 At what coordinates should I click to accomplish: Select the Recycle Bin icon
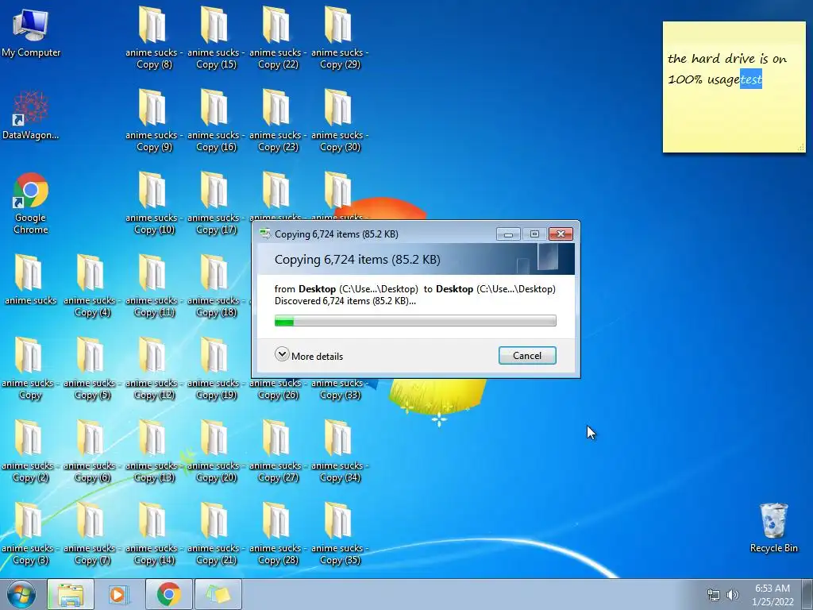[773, 528]
